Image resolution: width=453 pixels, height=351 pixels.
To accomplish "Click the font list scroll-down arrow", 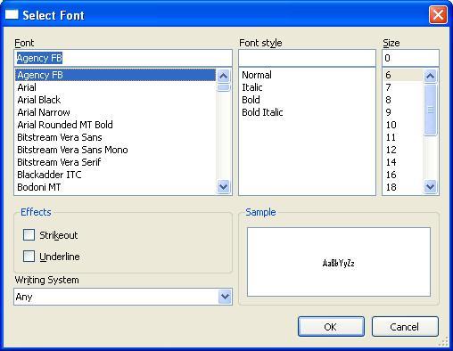I will click(223, 187).
